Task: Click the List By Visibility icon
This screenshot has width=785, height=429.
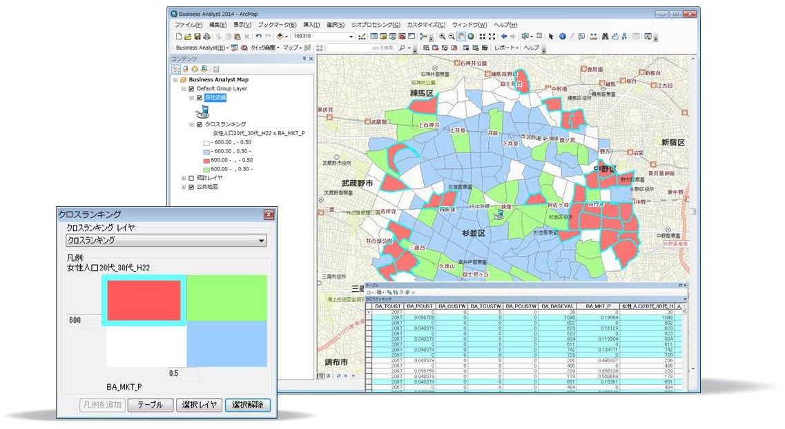Action: tap(195, 69)
